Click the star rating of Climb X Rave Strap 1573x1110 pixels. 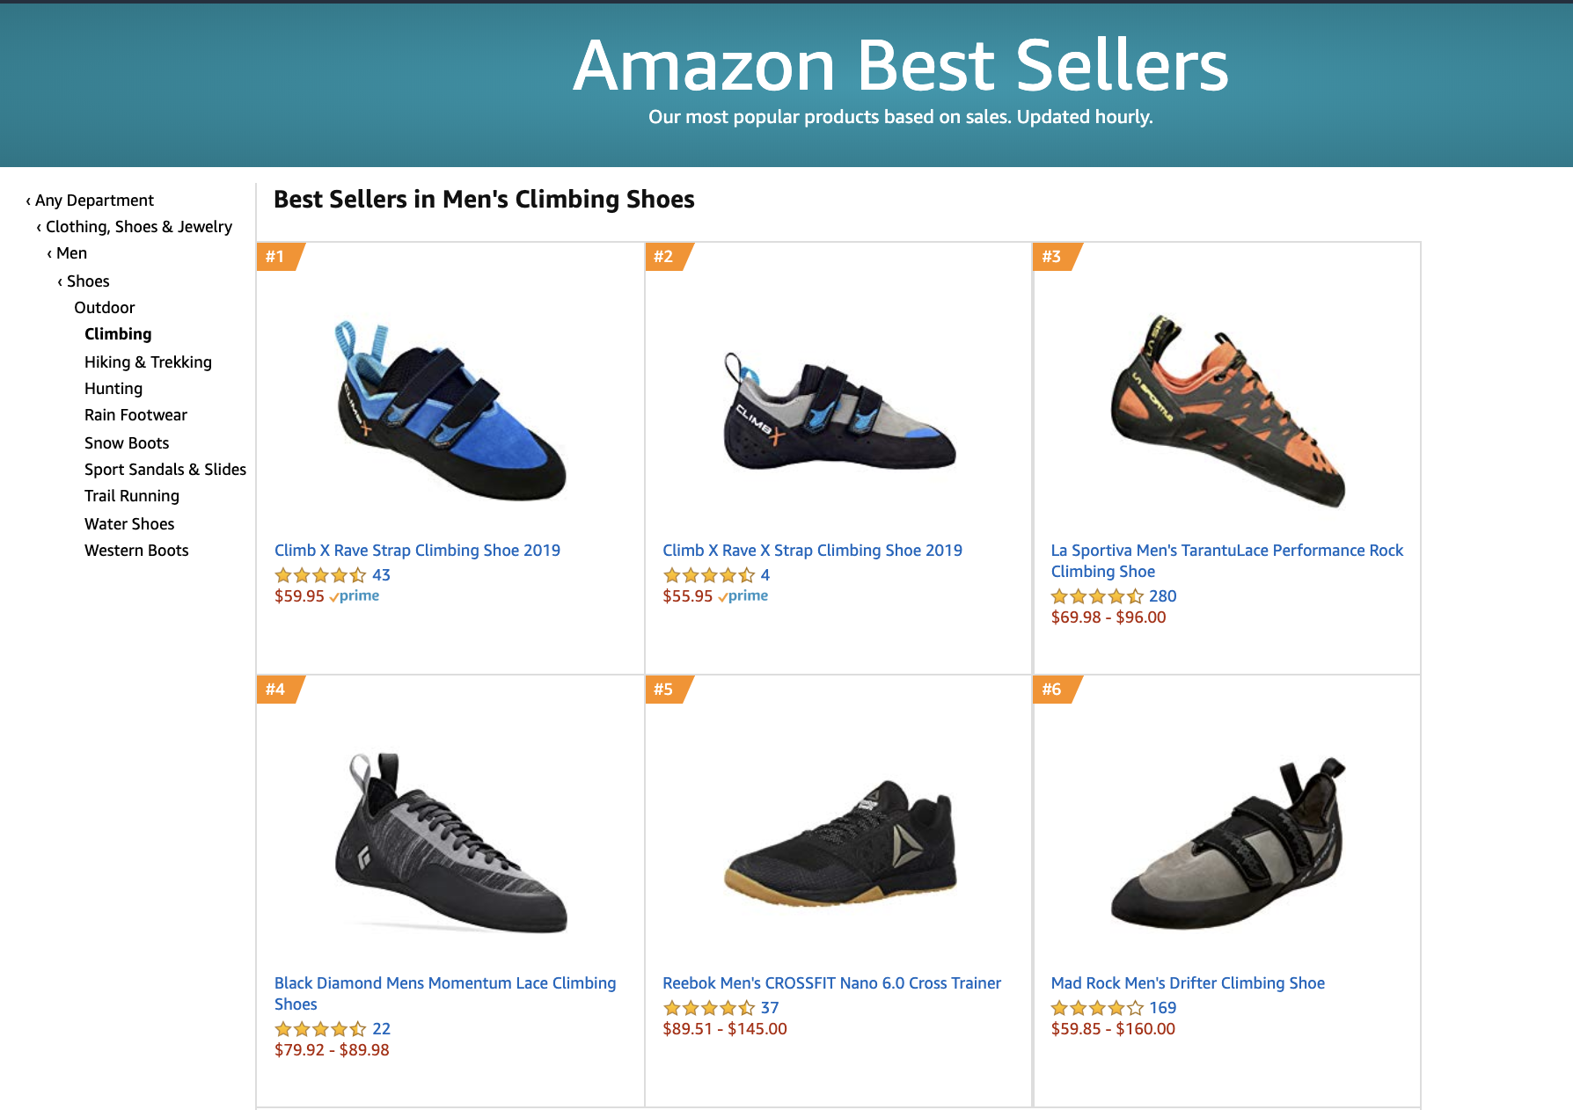pyautogui.click(x=320, y=575)
